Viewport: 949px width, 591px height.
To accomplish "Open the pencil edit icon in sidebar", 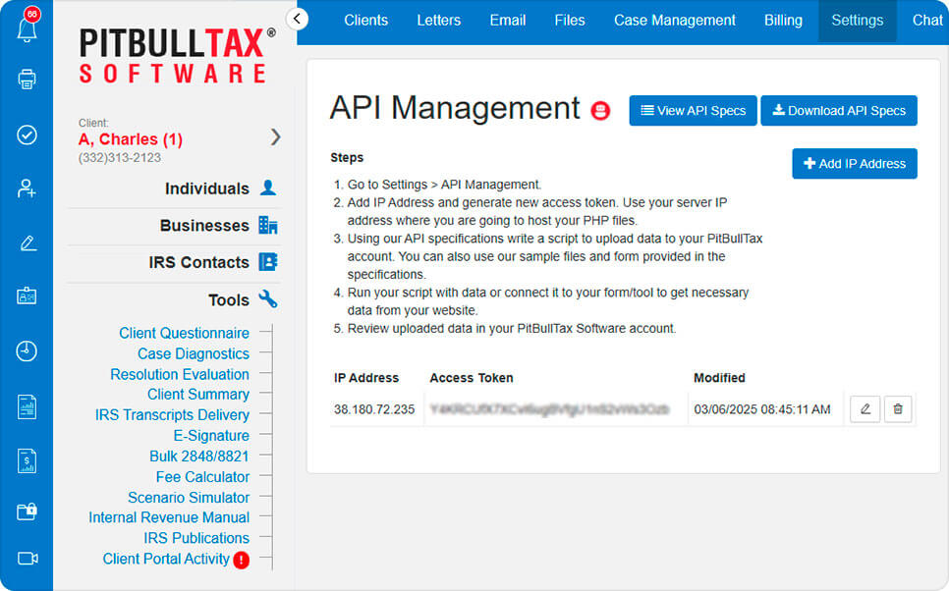I will click(x=28, y=243).
